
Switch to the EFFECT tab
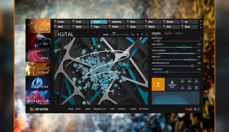[x=179, y=34]
